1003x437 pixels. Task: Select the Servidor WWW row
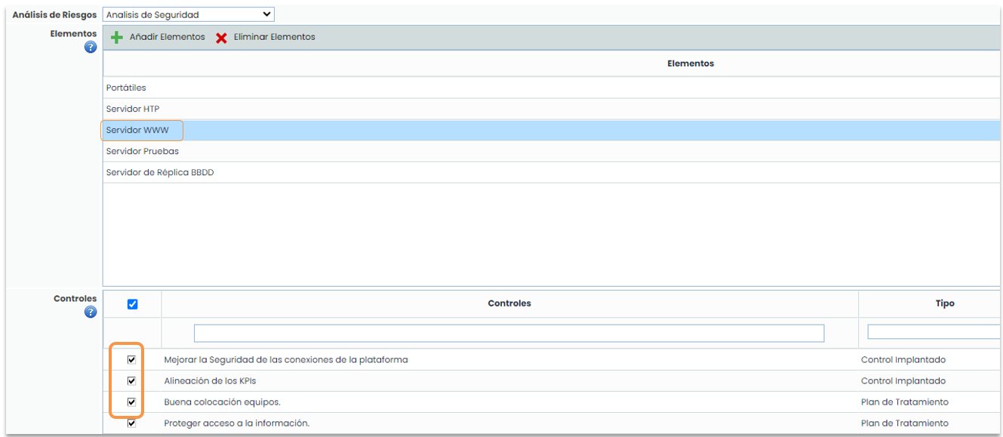(x=137, y=130)
